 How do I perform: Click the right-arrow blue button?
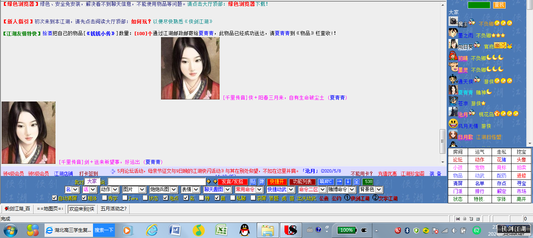(x=340, y=181)
